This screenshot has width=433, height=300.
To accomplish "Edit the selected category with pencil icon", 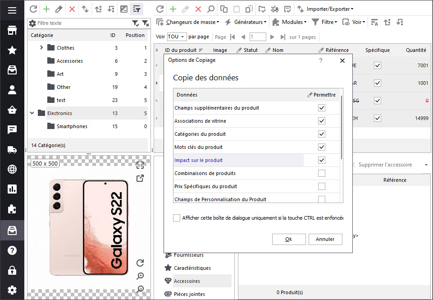I will (59, 9).
